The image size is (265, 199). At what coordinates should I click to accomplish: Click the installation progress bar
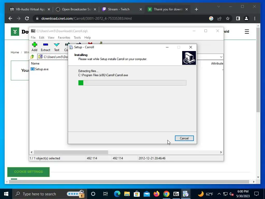[x=132, y=83]
